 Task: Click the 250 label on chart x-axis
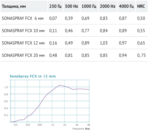click(x=28, y=125)
